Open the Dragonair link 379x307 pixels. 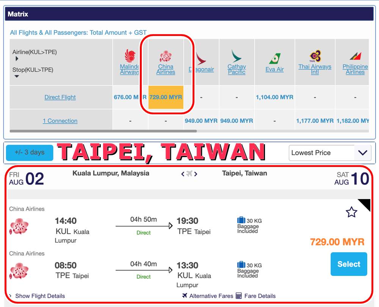pyautogui.click(x=201, y=70)
